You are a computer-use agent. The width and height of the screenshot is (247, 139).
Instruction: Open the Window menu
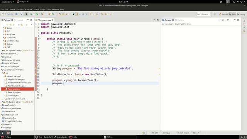(56, 9)
